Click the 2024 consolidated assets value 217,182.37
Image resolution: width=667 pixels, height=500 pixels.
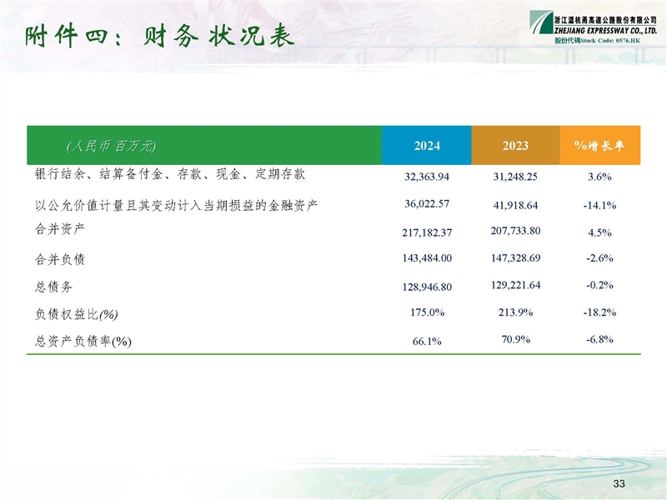tap(426, 232)
